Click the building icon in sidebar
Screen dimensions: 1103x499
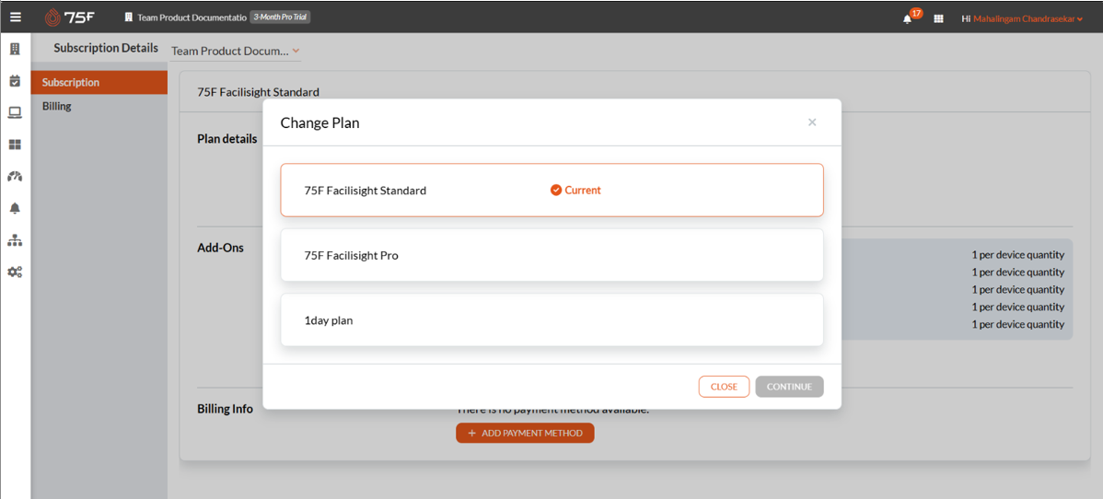pyautogui.click(x=15, y=50)
